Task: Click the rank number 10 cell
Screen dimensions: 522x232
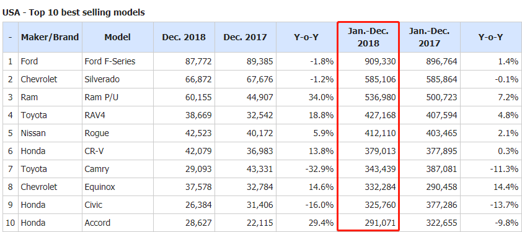Action: coord(11,223)
